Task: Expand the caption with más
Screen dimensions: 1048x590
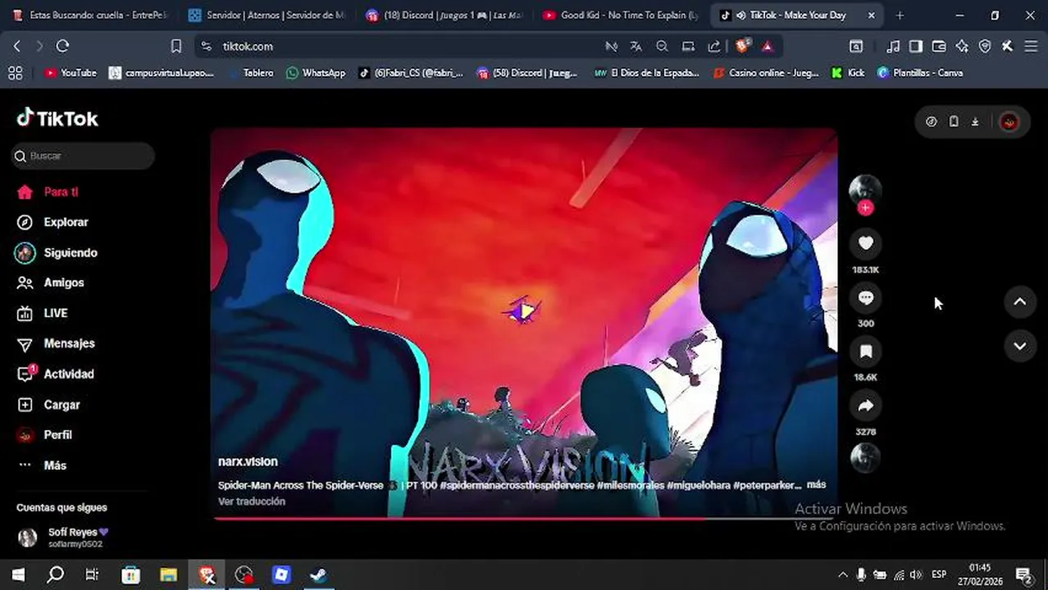Action: pos(816,485)
